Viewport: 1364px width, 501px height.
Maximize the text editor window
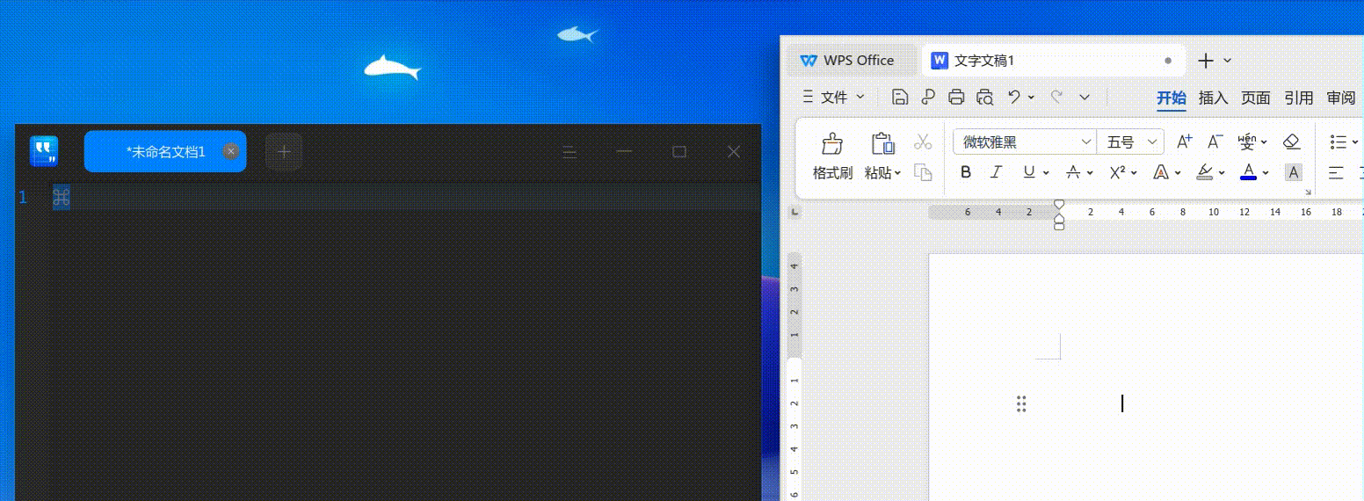[x=679, y=152]
